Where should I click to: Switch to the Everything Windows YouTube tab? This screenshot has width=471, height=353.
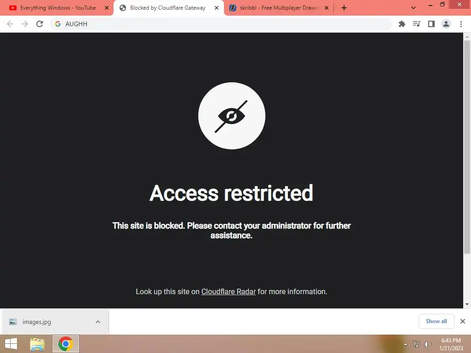[x=57, y=8]
